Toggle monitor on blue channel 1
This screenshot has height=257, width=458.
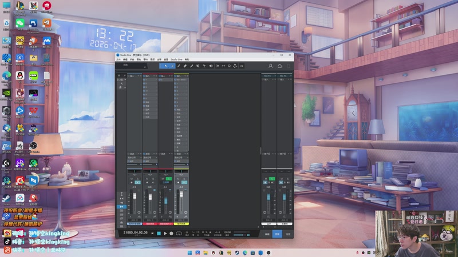137,182
